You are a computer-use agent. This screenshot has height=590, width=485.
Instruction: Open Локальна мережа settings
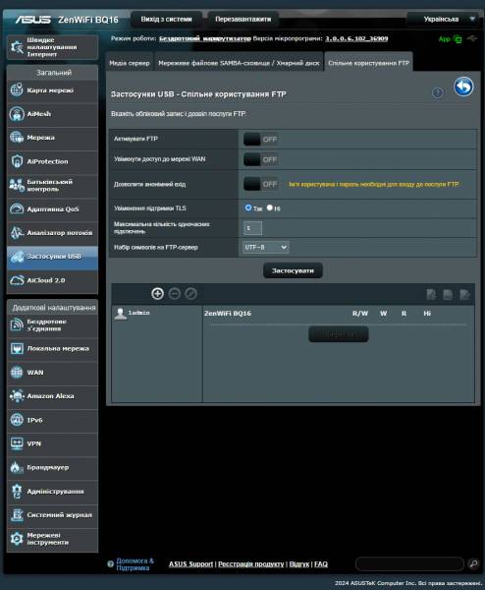click(x=52, y=349)
